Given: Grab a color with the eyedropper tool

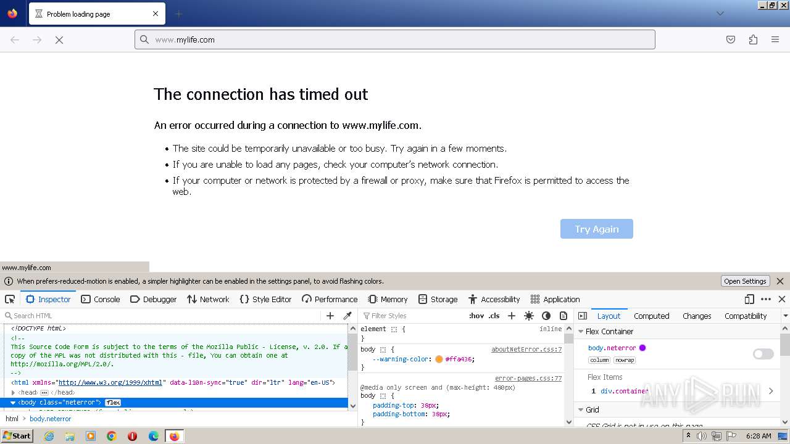Looking at the screenshot, I should 347,316.
